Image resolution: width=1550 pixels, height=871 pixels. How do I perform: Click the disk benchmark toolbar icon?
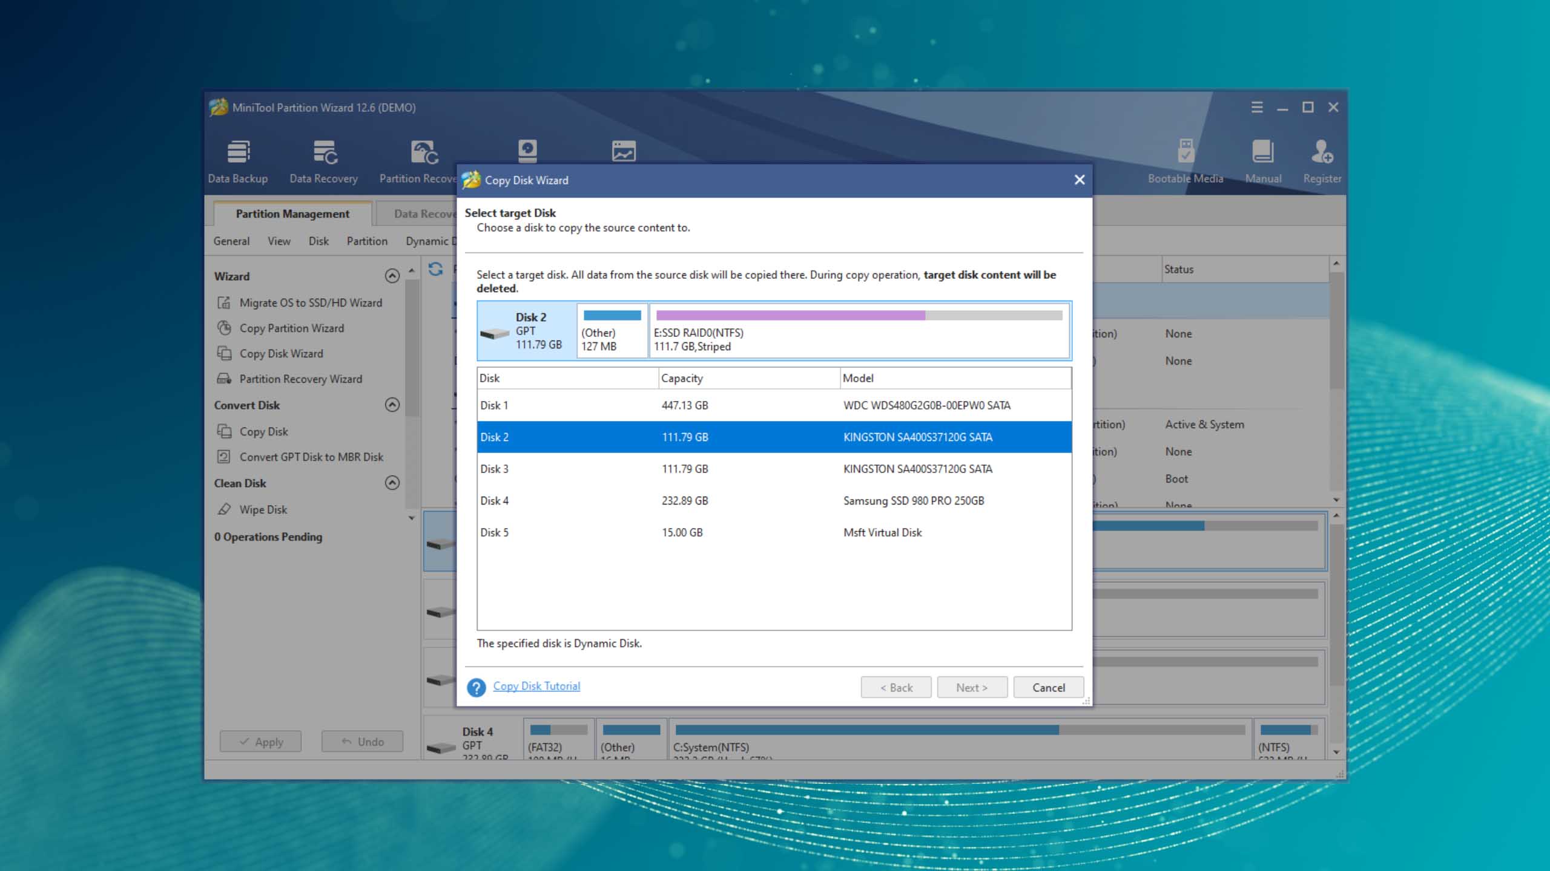coord(527,151)
